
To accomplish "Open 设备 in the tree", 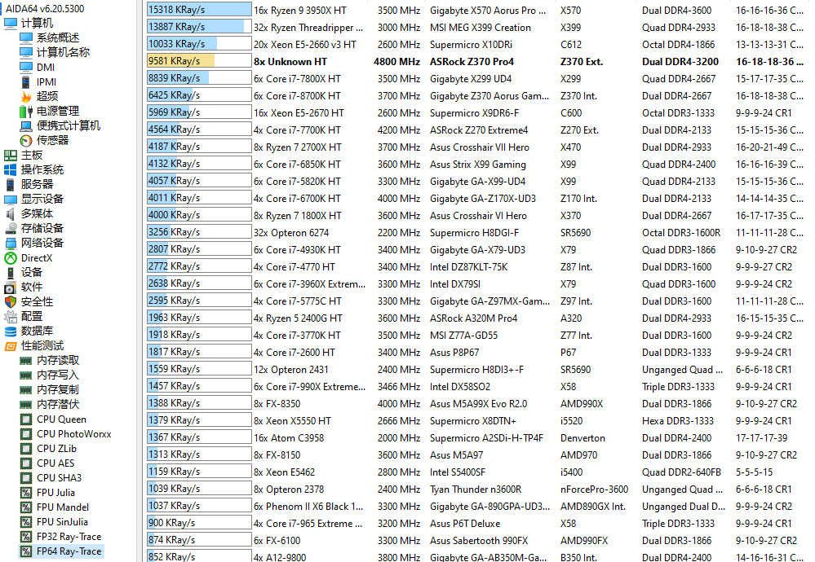I will (x=32, y=272).
